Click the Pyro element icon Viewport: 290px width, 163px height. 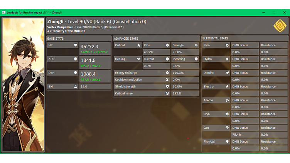[227, 45]
